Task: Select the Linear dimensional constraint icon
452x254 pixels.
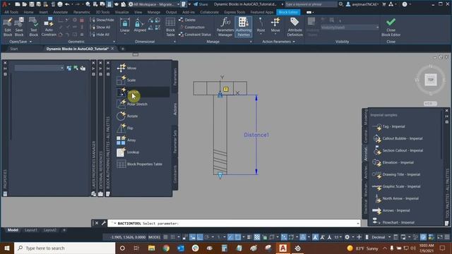Action: click(x=125, y=25)
